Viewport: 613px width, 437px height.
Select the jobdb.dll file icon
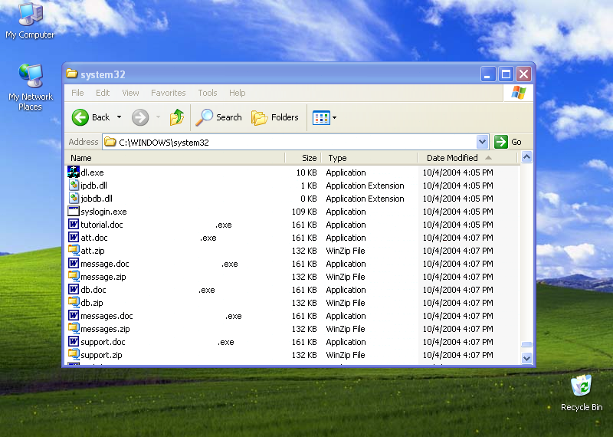[x=74, y=198]
